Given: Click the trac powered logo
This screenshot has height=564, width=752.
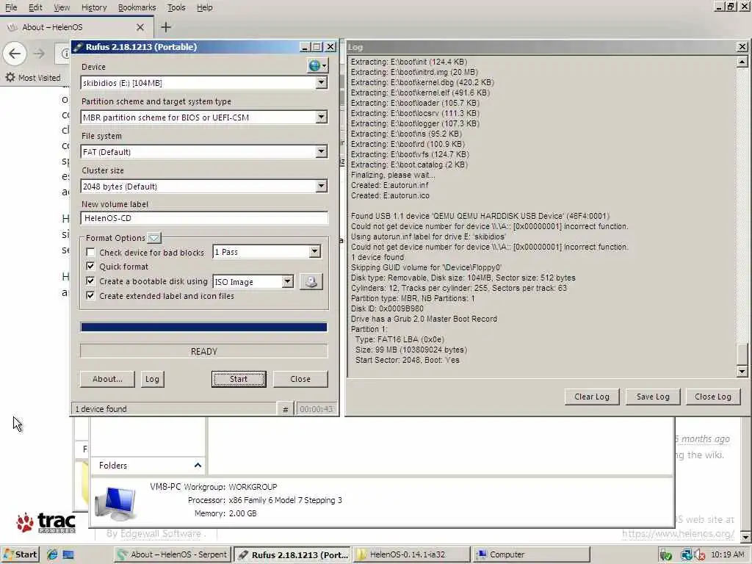Looking at the screenshot, I should tap(46, 523).
